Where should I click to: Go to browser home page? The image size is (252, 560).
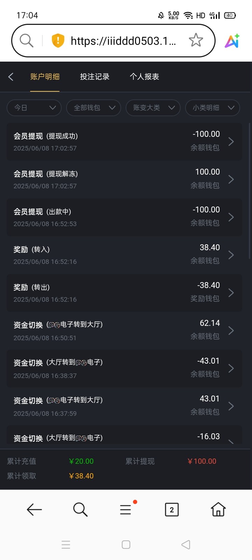(218, 509)
